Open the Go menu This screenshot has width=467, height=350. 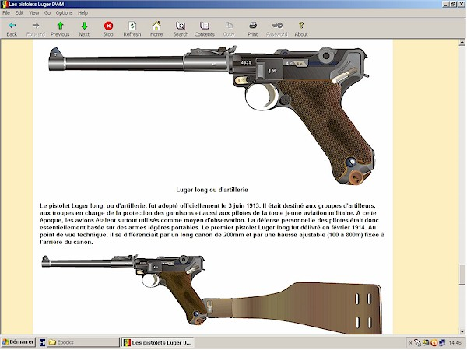47,12
